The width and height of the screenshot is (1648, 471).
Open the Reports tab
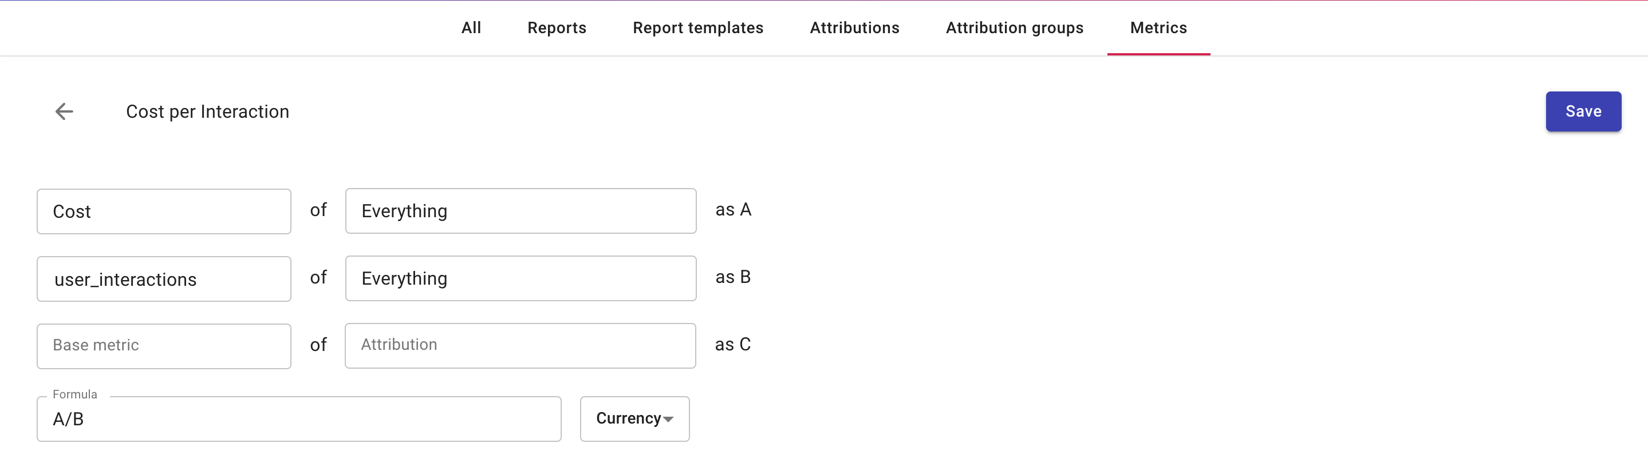pyautogui.click(x=557, y=28)
